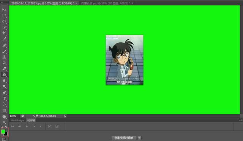Select the Horizontal Type tool
243x141 pixels.
coord(4,98)
